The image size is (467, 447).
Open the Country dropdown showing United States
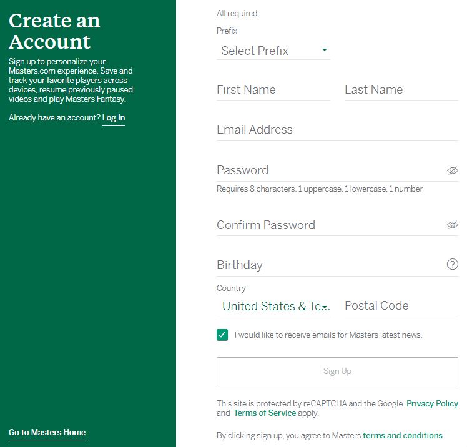(273, 306)
